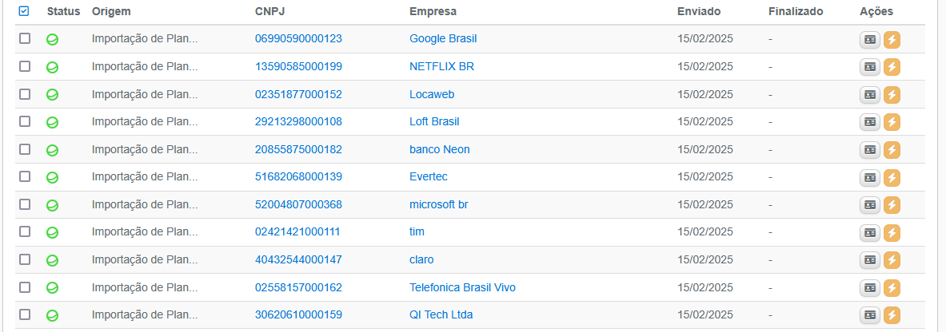Open the QI Tech Ltda company link
Image resolution: width=946 pixels, height=332 pixels.
441,314
